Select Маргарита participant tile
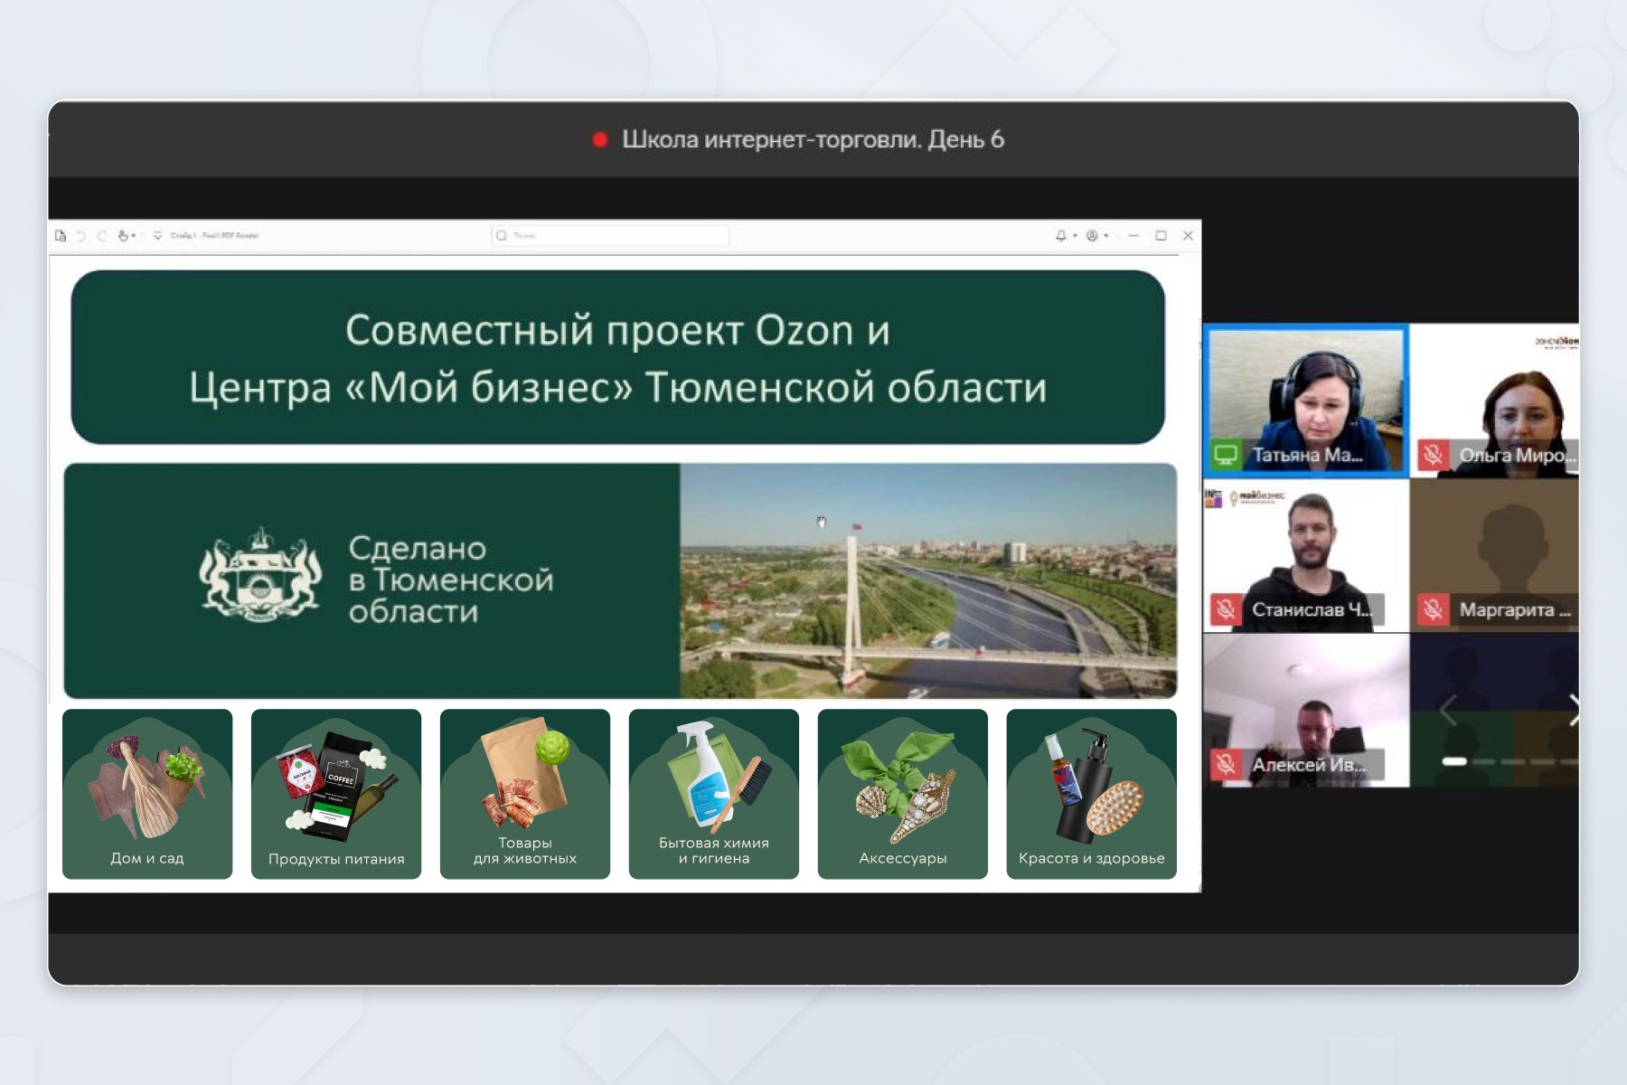 (1495, 555)
